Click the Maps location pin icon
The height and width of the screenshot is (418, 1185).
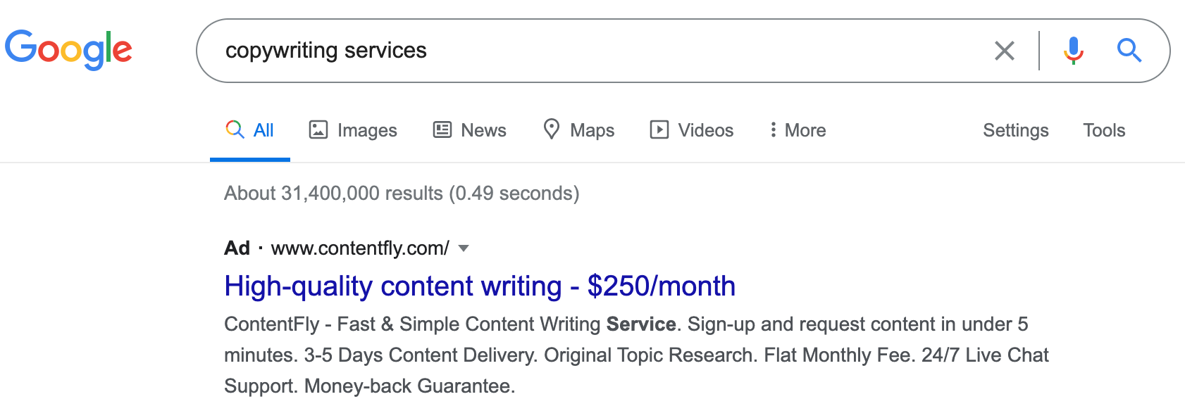coord(553,129)
